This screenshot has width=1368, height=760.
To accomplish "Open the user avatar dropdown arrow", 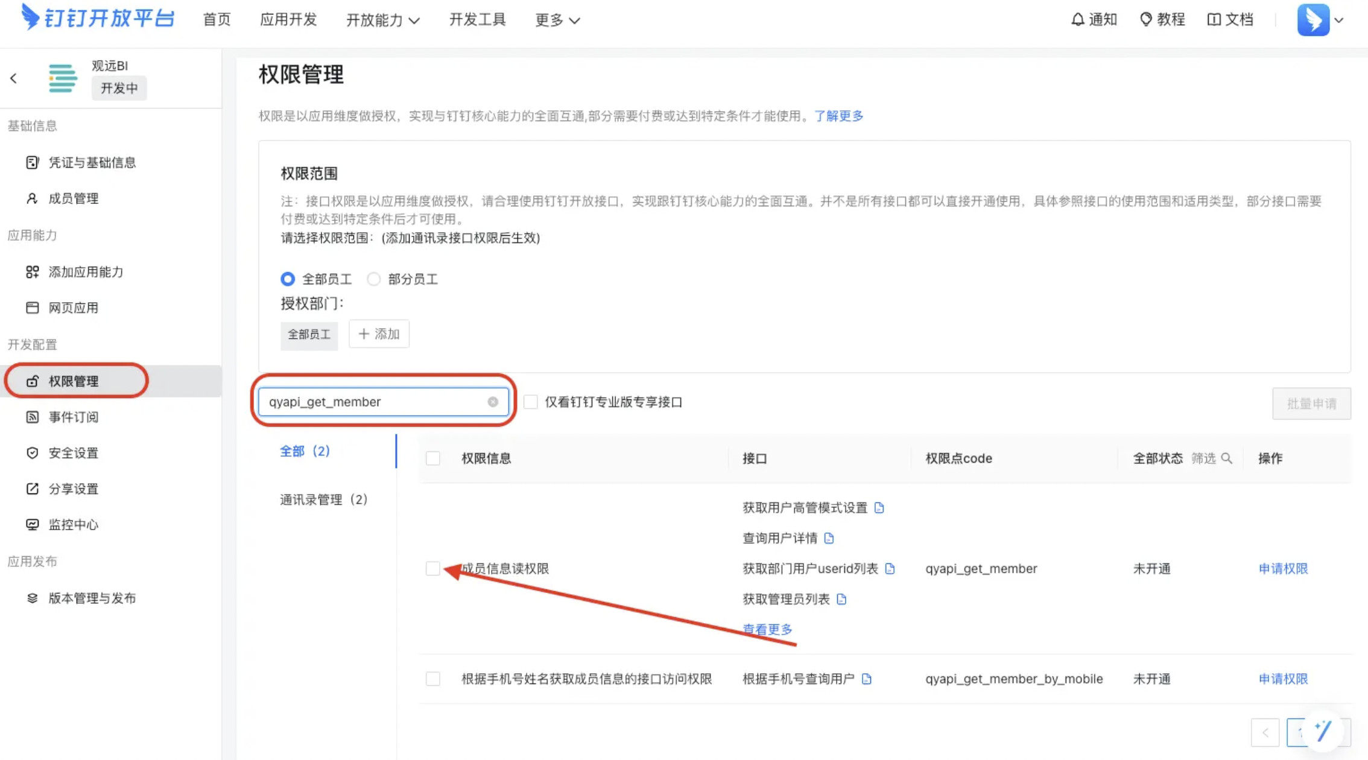I will pos(1340,20).
